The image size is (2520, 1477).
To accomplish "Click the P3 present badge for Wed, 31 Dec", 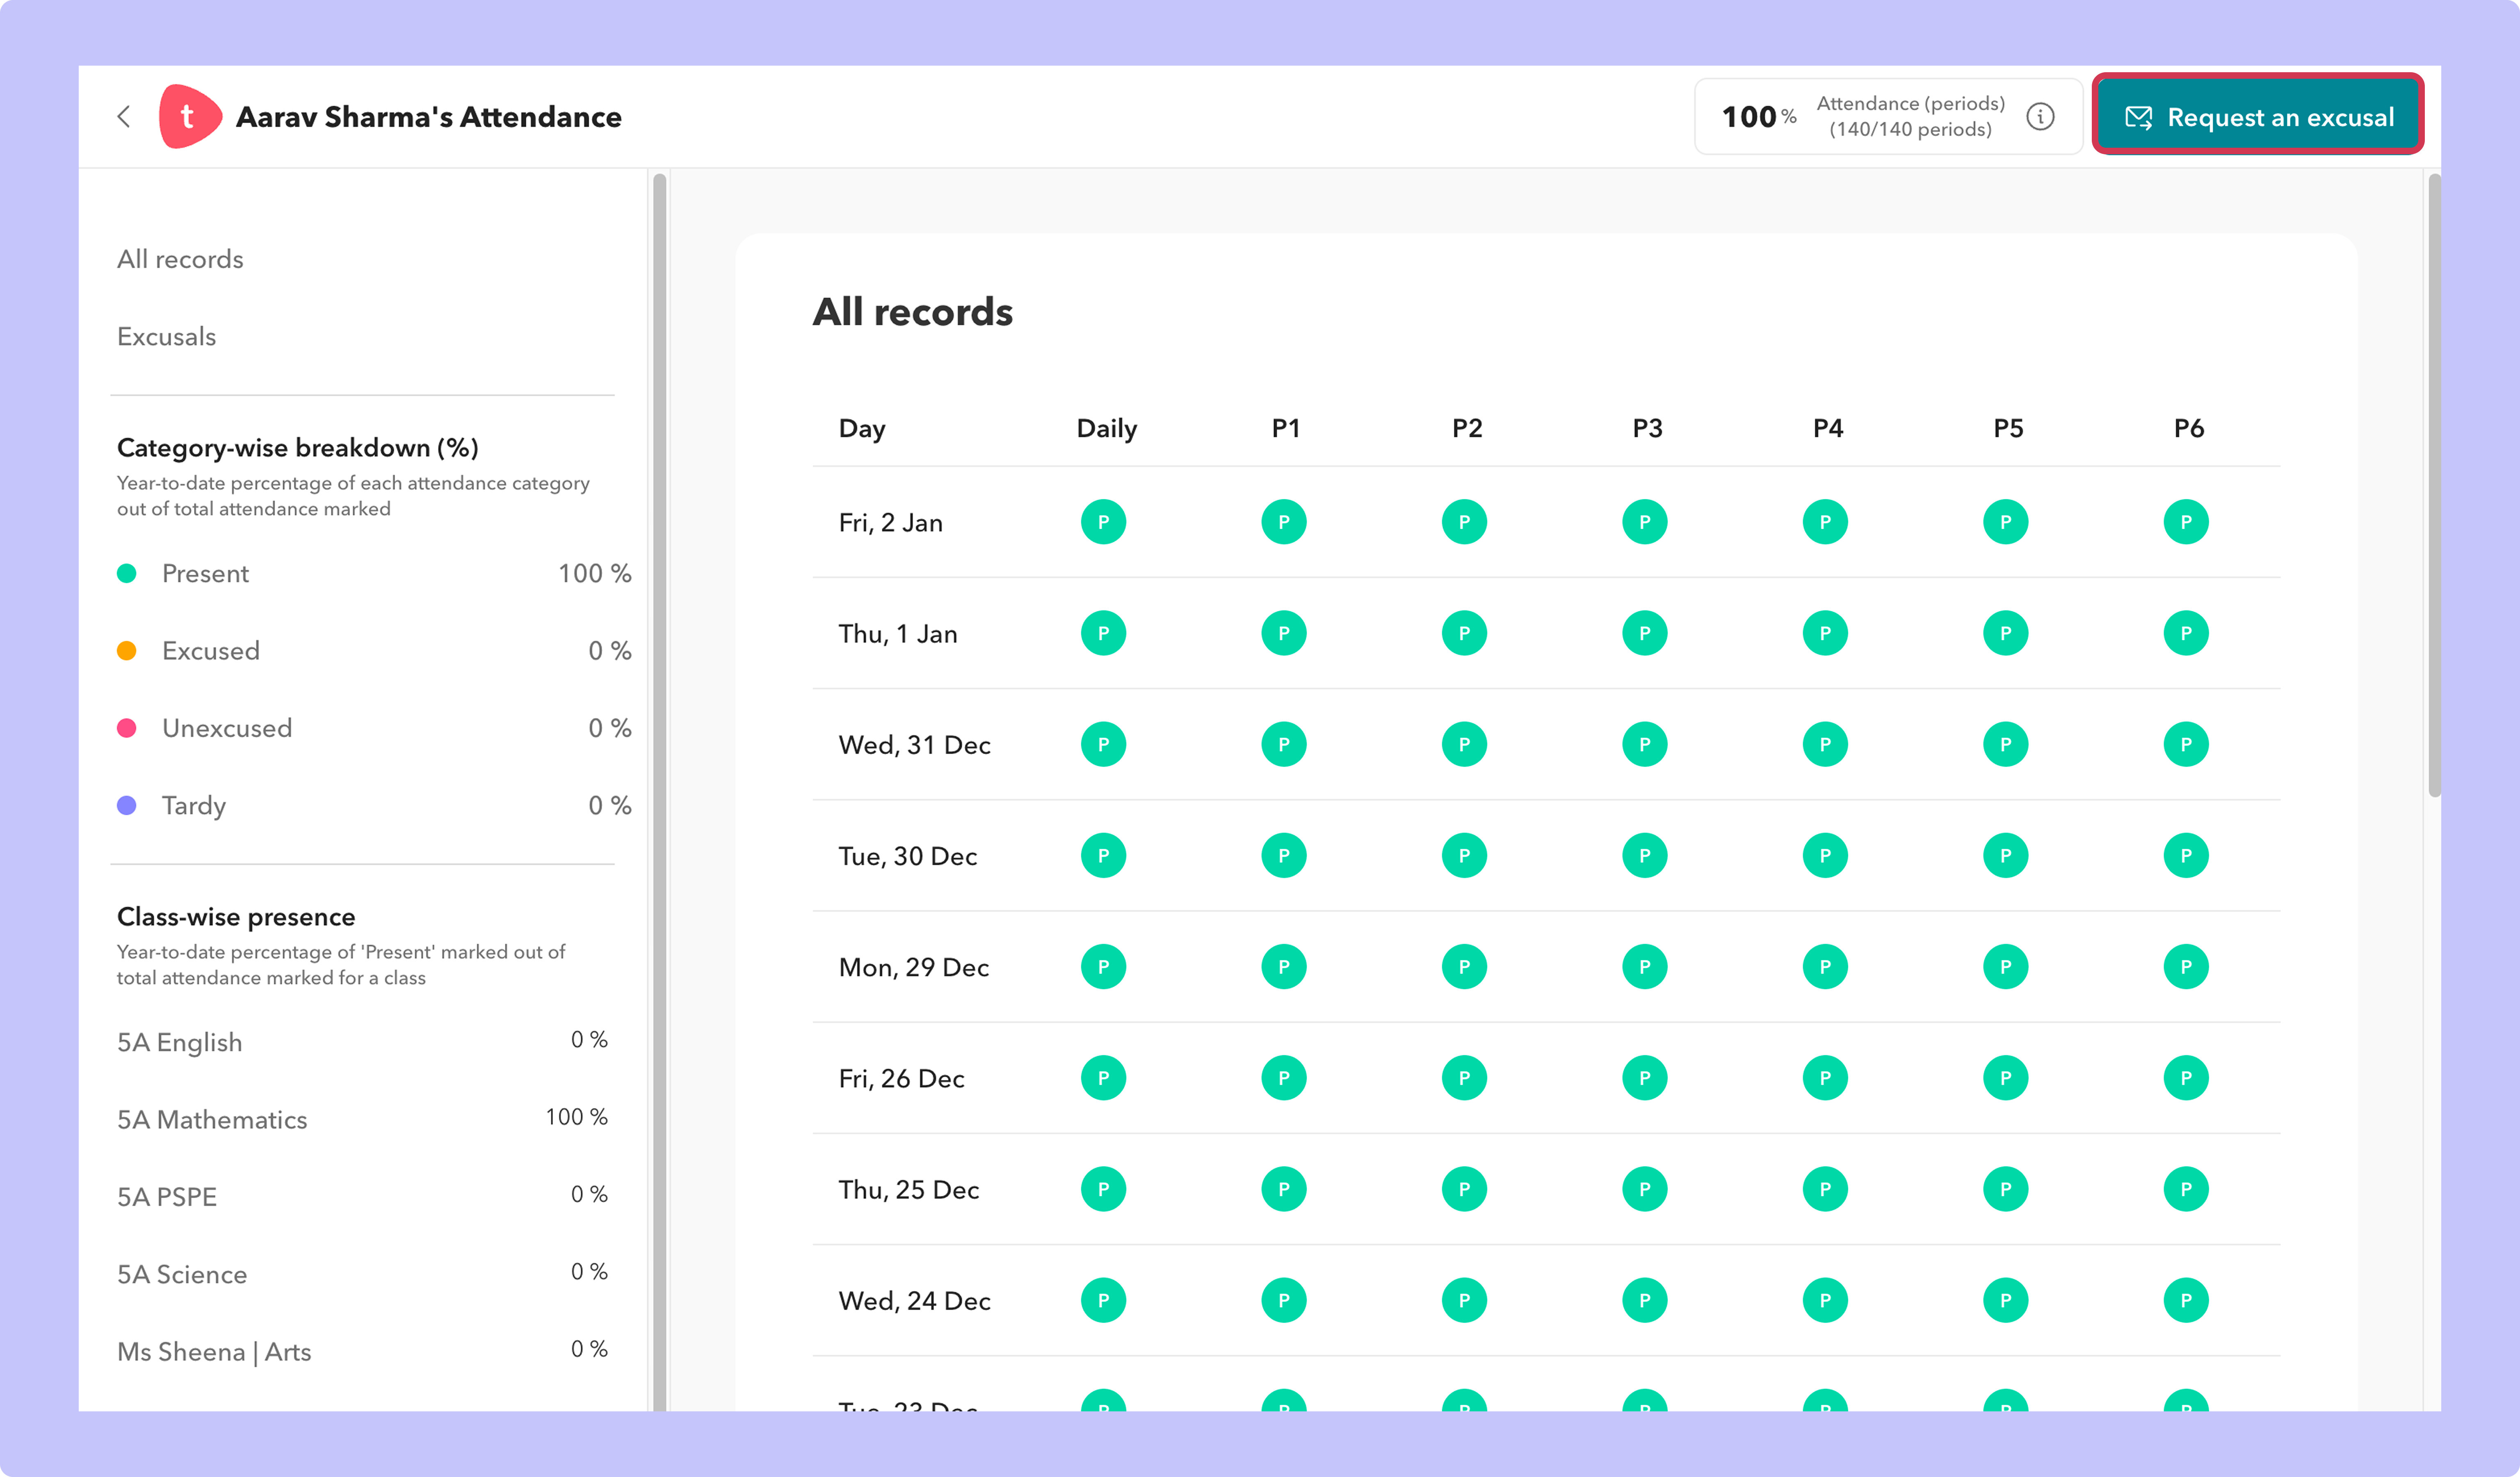I will 1645,744.
